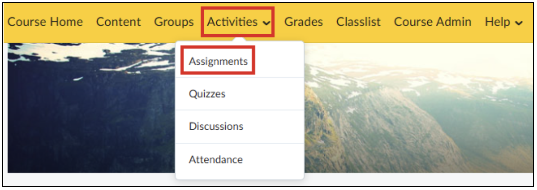Image resolution: width=537 pixels, height=190 pixels.
Task: Click the yellow navbar background beside Help
Action: (x=529, y=22)
